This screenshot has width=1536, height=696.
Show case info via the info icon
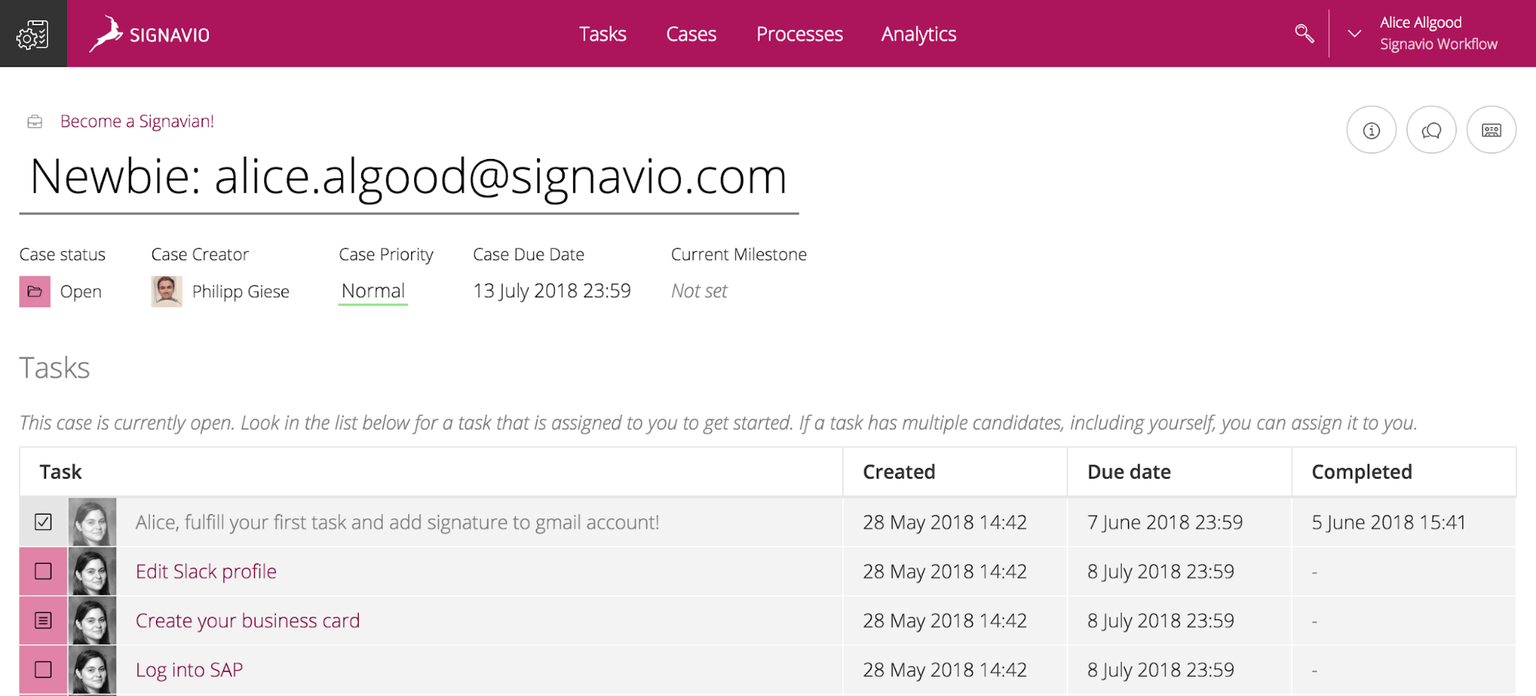[1371, 130]
